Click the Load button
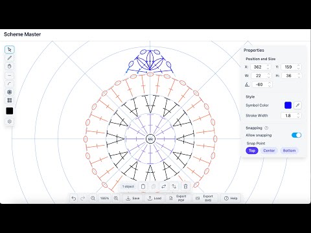 pos(154,198)
